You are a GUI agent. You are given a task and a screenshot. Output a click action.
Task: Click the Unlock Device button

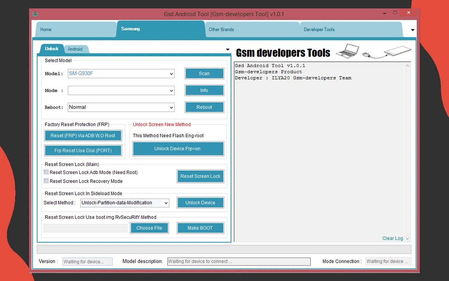(x=200, y=203)
